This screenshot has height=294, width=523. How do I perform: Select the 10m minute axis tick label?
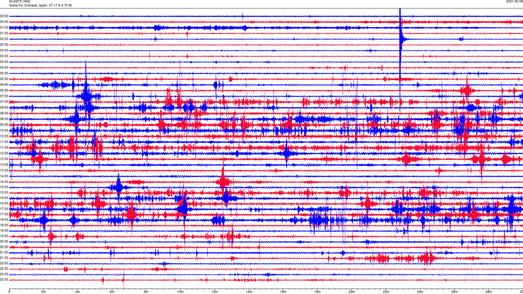pyautogui.click(x=180, y=292)
